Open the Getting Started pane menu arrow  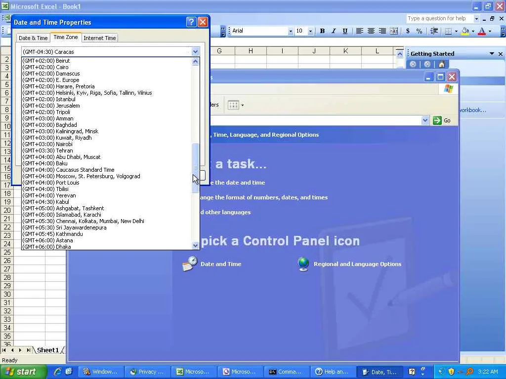tap(492, 53)
